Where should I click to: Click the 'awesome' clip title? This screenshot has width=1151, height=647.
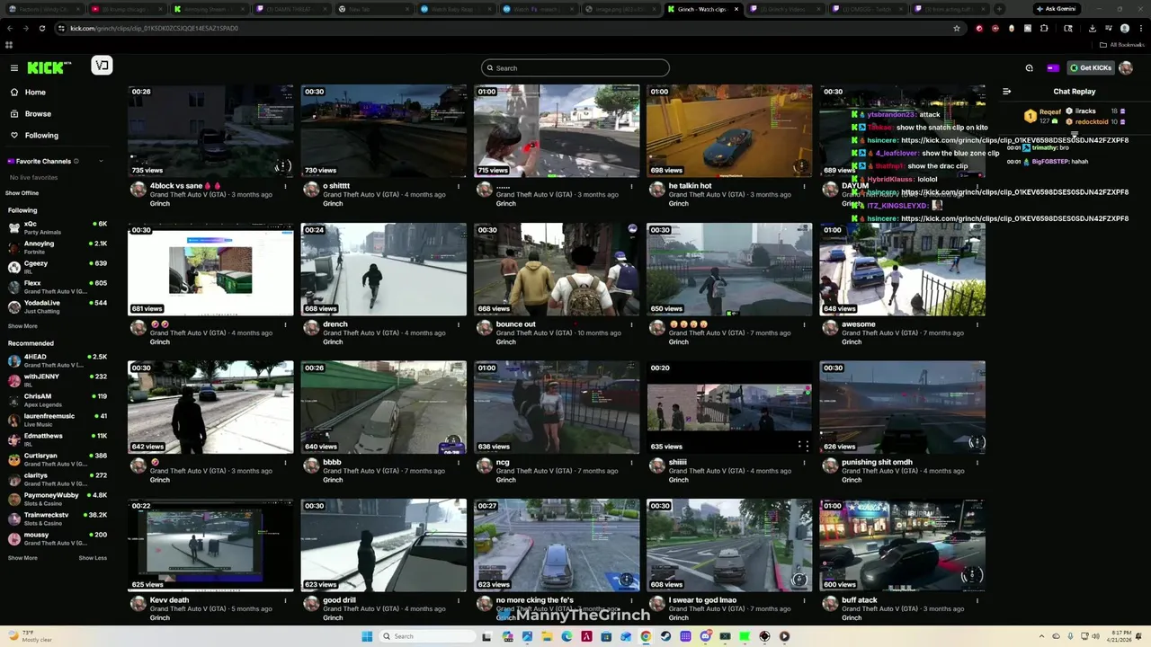coord(858,324)
